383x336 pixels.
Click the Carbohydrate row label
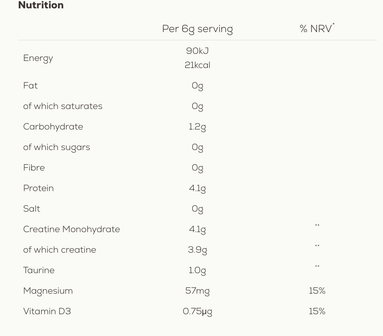pos(53,127)
